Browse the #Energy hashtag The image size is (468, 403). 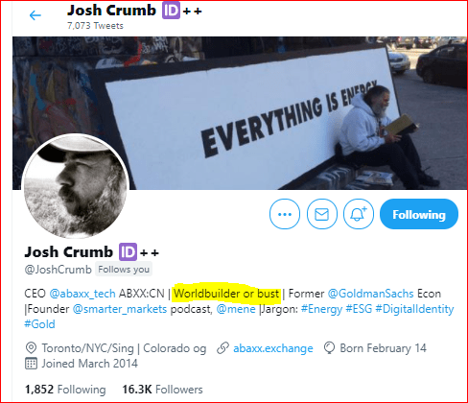click(x=321, y=309)
